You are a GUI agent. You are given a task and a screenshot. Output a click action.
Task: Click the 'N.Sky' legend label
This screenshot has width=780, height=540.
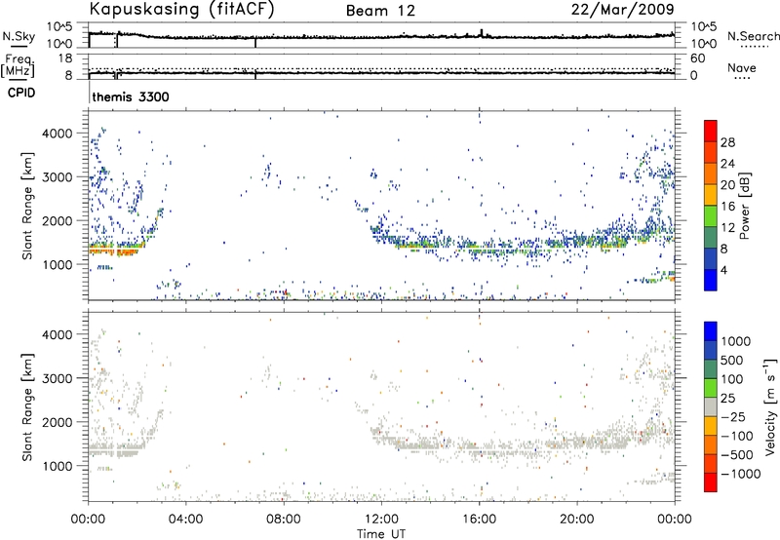19,36
